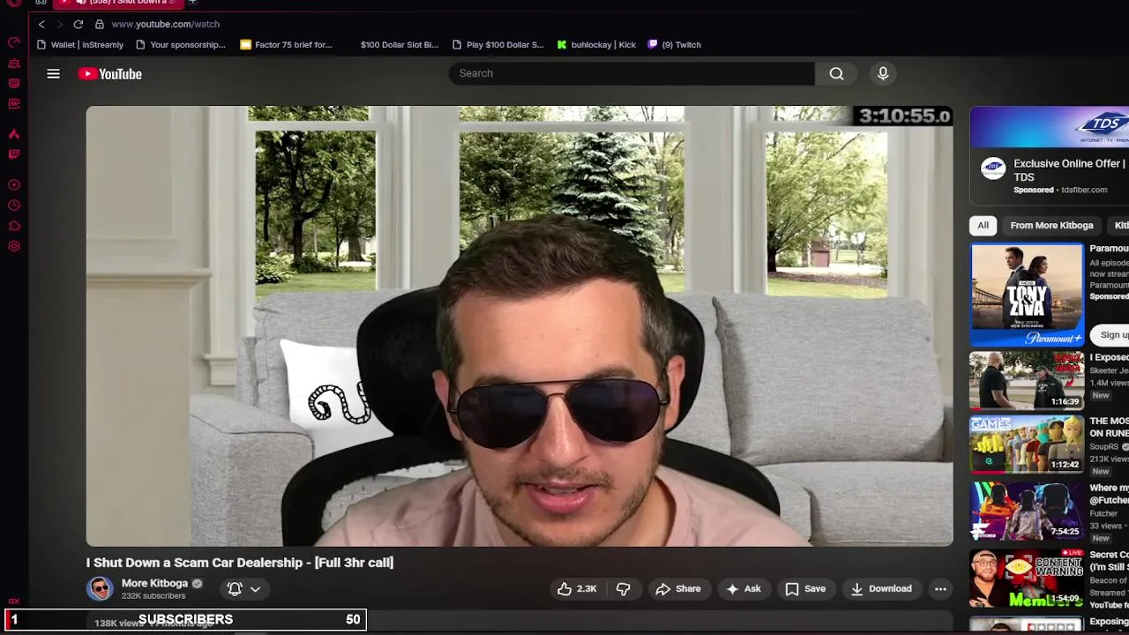Click the search magnifier button
This screenshot has height=635, width=1129.
(836, 73)
